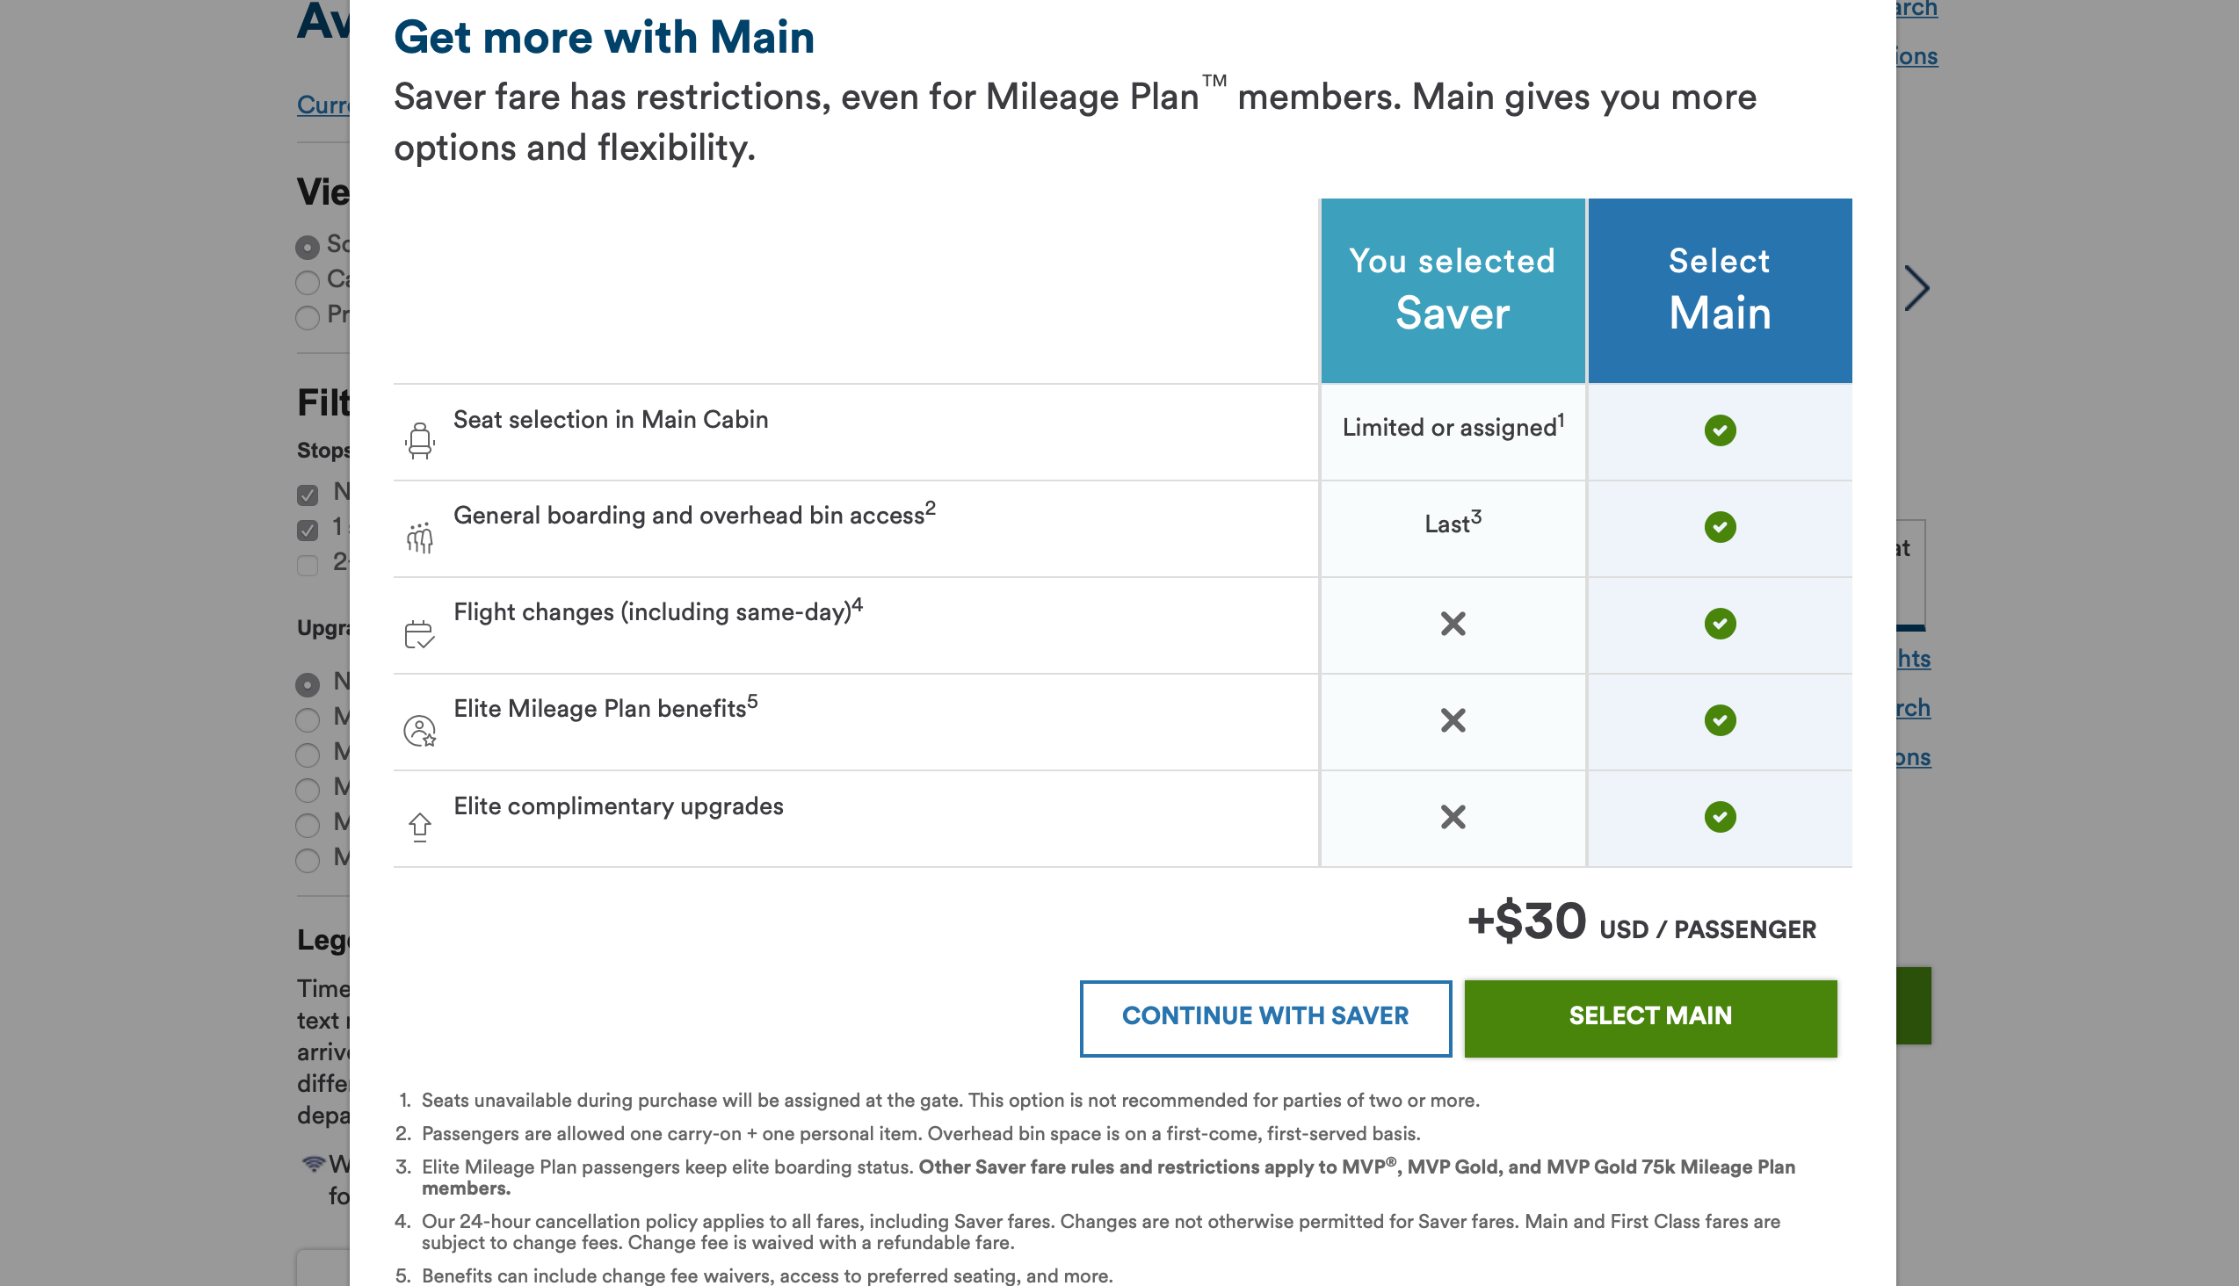The width and height of the screenshot is (2239, 1286).
Task: Toggle the second checked Stops checkbox
Action: (x=308, y=530)
